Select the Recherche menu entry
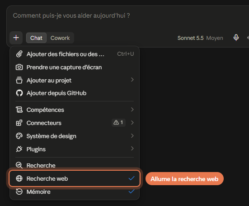 [75, 165]
